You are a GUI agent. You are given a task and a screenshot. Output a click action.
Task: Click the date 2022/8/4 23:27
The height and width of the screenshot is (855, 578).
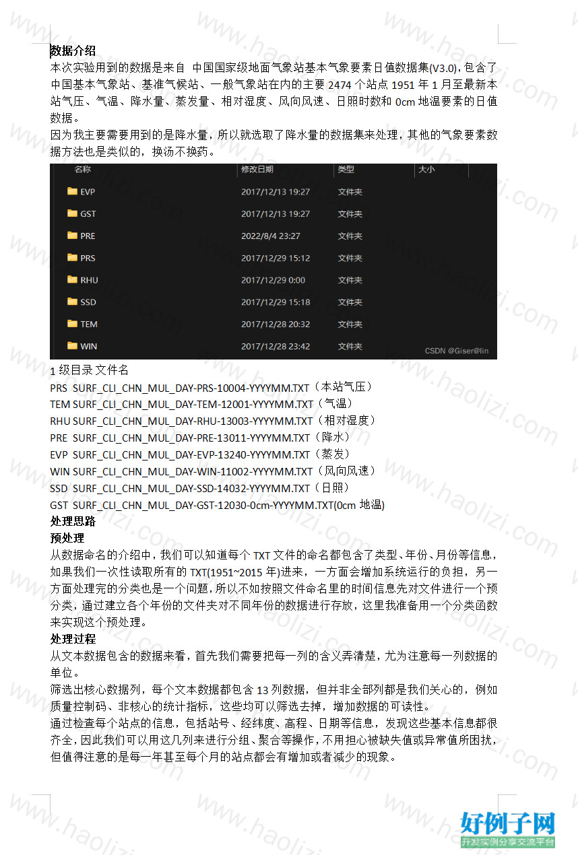(271, 236)
